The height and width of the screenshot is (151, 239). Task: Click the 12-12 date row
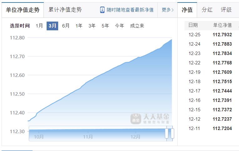pos(194,119)
